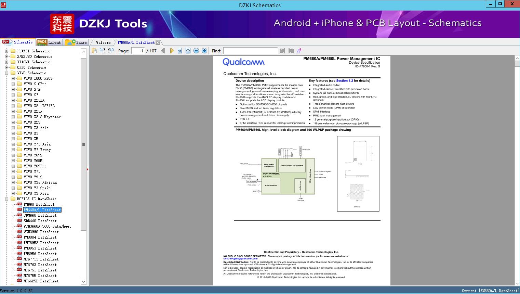Expand the HUAWEI Schematic tree node
The image size is (520, 294).
6,51
